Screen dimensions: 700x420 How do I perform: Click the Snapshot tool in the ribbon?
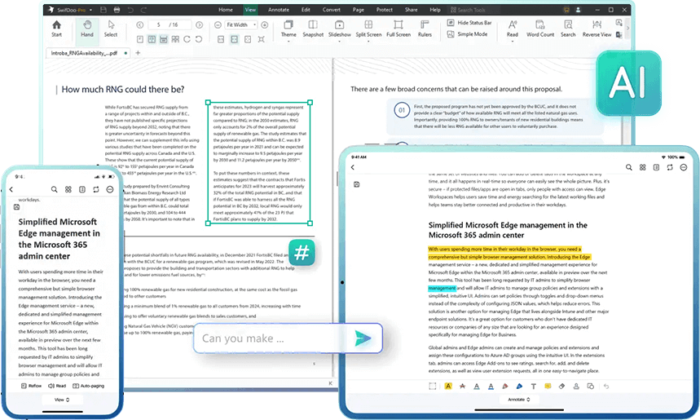click(313, 29)
